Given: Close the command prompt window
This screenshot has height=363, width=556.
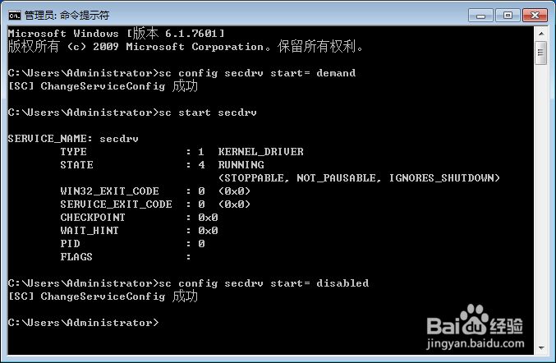Looking at the screenshot, I should coord(535,16).
